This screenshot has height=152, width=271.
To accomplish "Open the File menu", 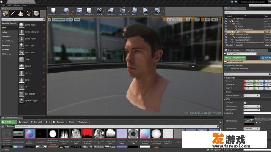I will [3, 5].
